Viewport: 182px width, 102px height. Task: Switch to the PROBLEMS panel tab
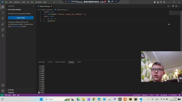click(42, 62)
